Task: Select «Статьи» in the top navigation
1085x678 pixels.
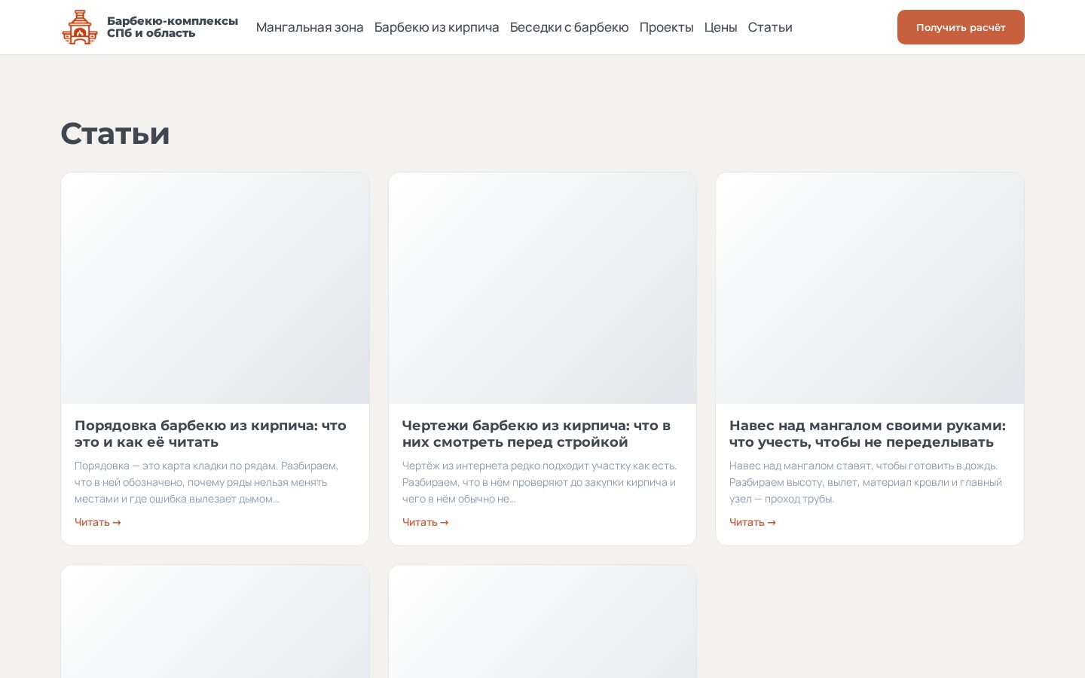Action: tap(770, 27)
